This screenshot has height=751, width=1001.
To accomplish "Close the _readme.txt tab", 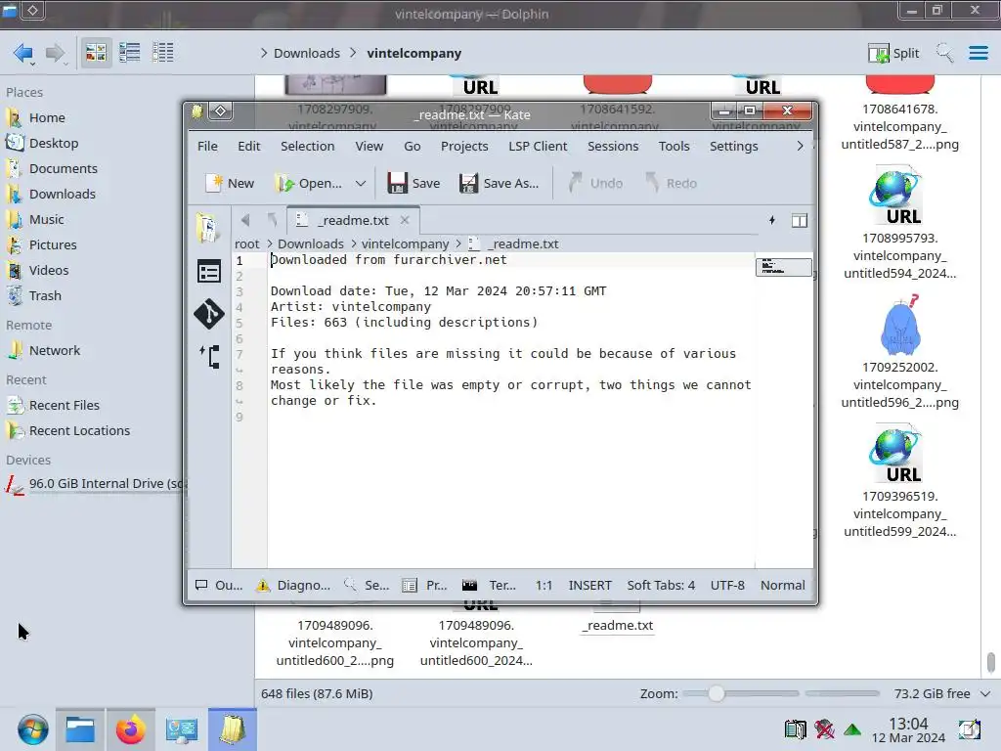I will pos(405,220).
